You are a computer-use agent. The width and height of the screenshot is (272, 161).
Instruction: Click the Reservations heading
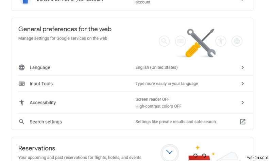coord(37,148)
